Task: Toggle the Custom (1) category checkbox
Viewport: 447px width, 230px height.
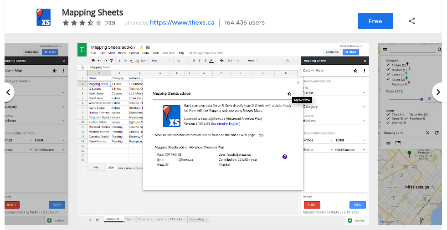Action: (388, 70)
